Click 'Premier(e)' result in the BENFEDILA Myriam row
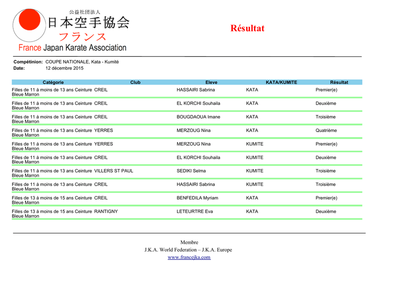This screenshot has height=282, width=399. tap(327, 198)
